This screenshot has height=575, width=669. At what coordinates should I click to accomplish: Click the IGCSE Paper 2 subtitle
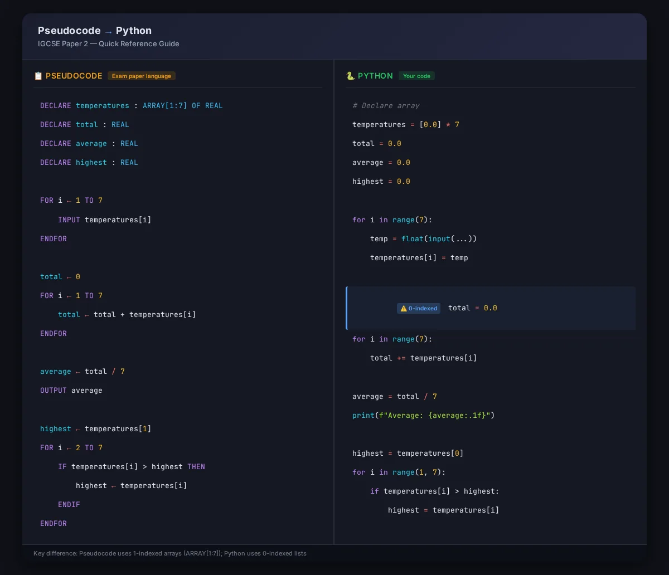[109, 44]
